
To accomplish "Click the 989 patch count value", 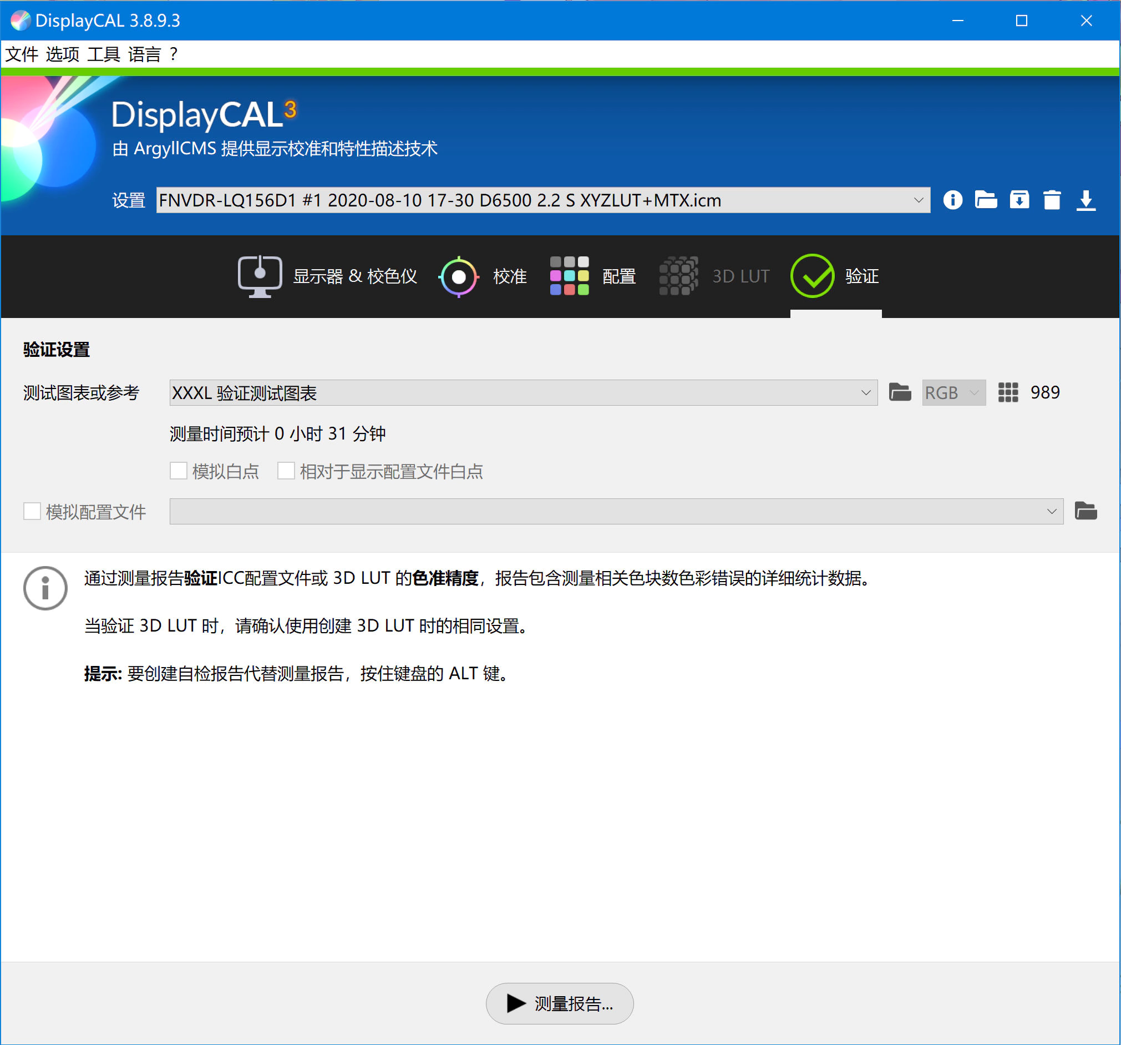I will (x=1045, y=392).
